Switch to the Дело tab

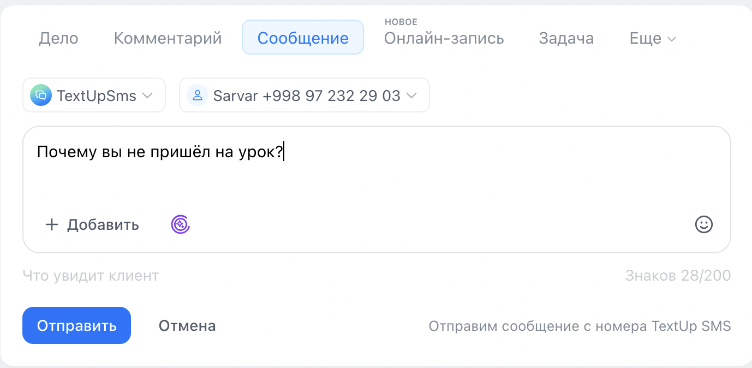coord(58,39)
